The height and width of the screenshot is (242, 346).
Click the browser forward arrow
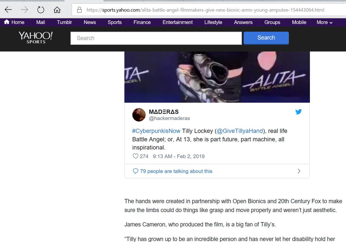[25, 10]
